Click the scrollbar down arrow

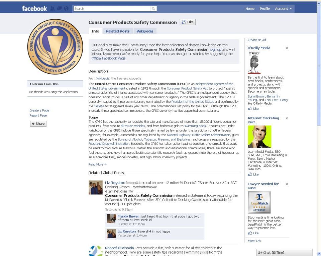[x=319, y=254]
